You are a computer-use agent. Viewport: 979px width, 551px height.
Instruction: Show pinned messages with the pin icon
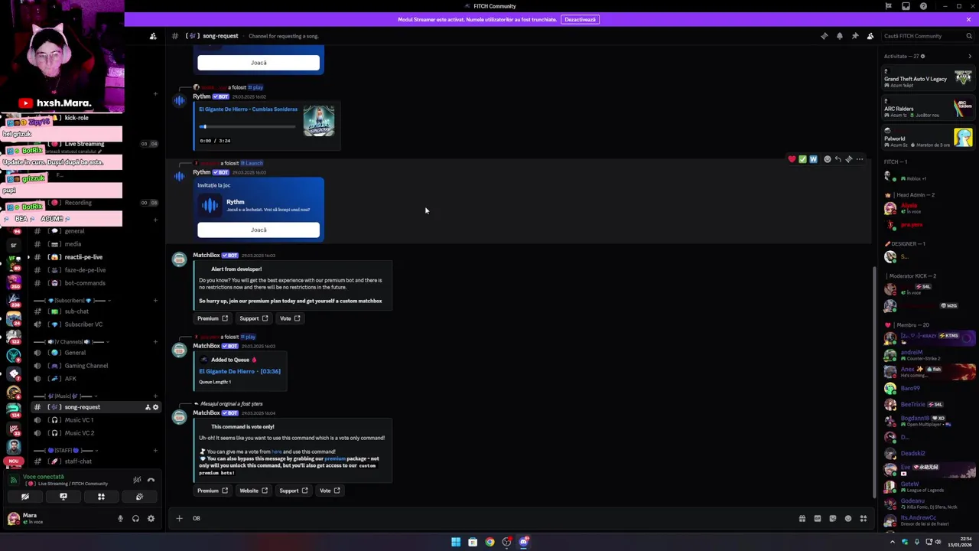coord(854,36)
